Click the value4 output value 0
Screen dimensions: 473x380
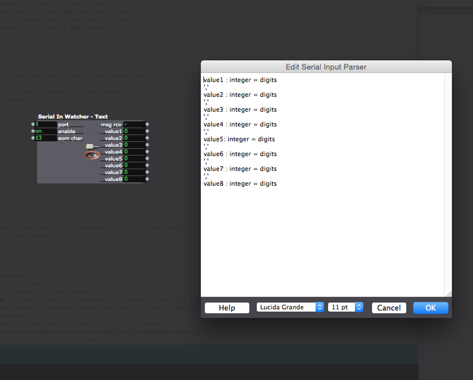pos(134,152)
